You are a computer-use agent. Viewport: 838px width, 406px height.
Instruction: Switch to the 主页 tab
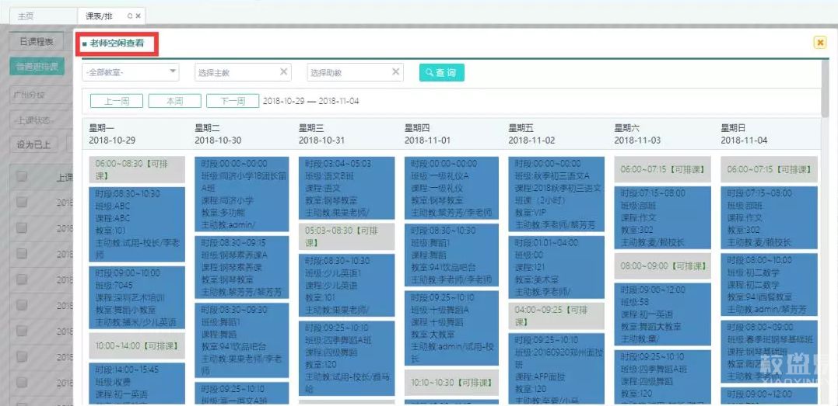[x=26, y=16]
